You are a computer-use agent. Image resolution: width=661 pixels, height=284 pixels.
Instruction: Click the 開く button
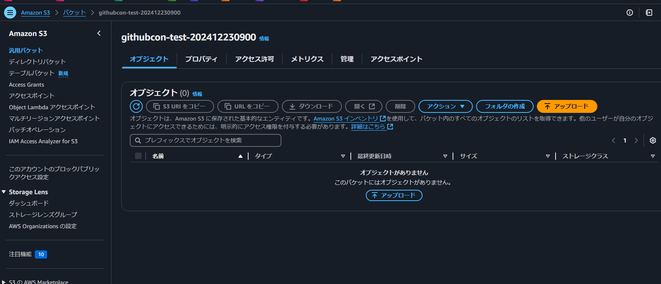tap(364, 106)
